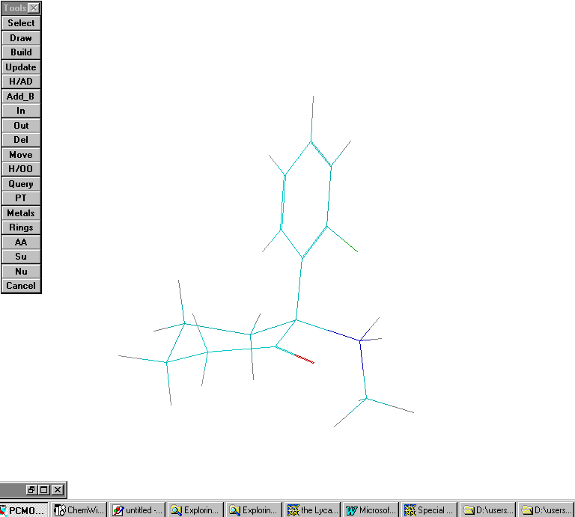Screen dimensions: 575x517
Task: Click the Nu nucleosides button
Action: tap(21, 272)
